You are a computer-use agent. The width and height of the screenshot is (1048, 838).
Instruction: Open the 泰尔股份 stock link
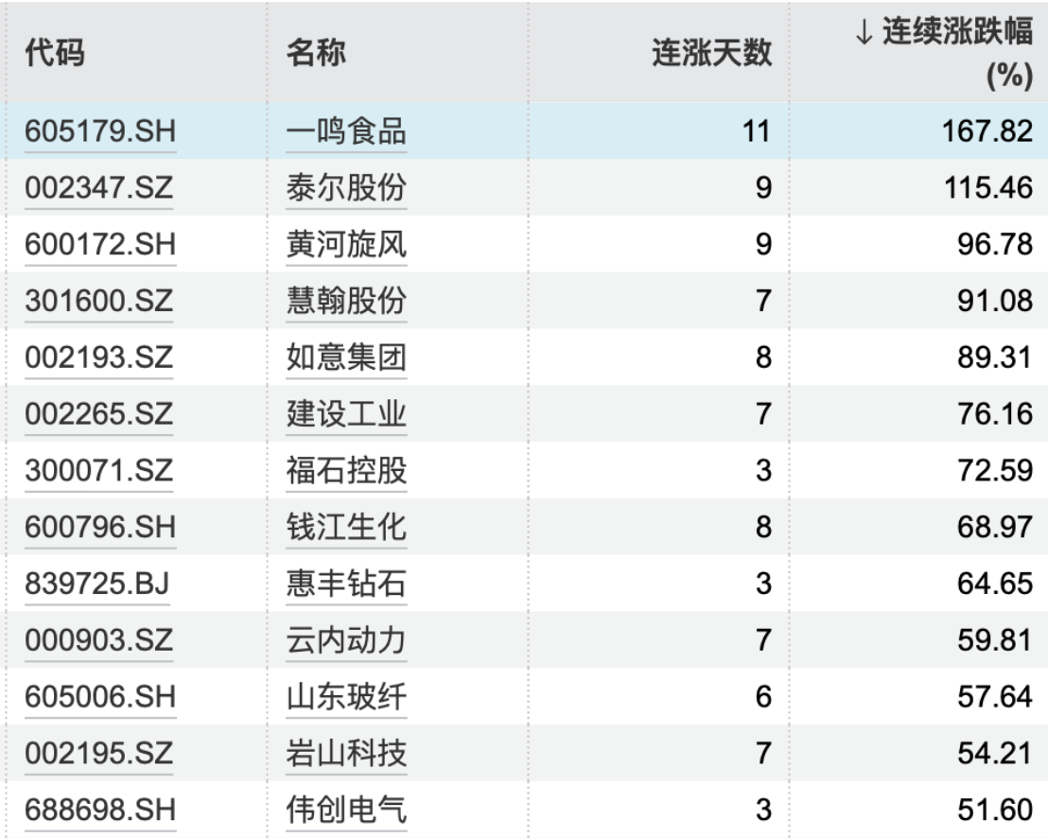pos(346,187)
